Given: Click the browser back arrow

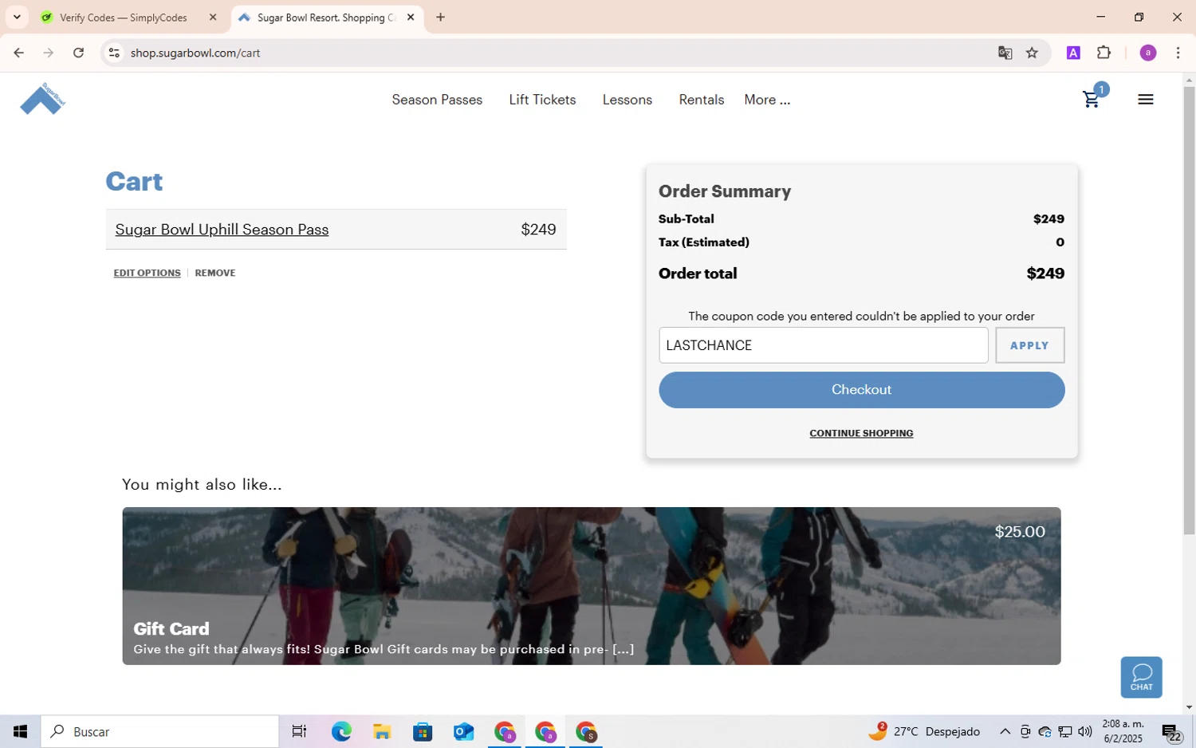Looking at the screenshot, I should (18, 53).
